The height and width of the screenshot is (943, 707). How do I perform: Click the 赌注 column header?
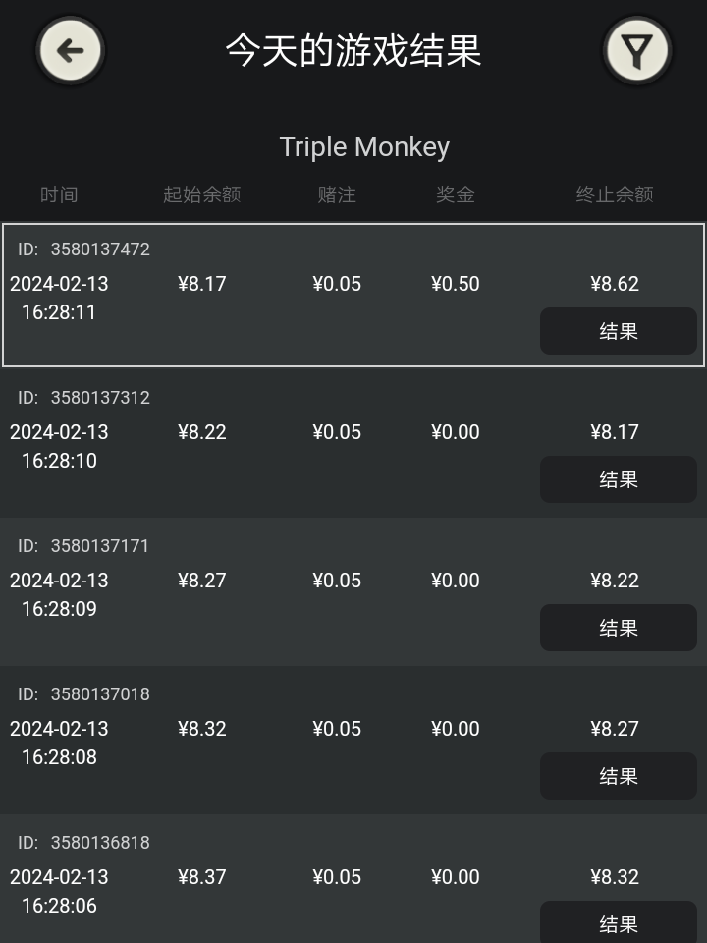coord(337,194)
